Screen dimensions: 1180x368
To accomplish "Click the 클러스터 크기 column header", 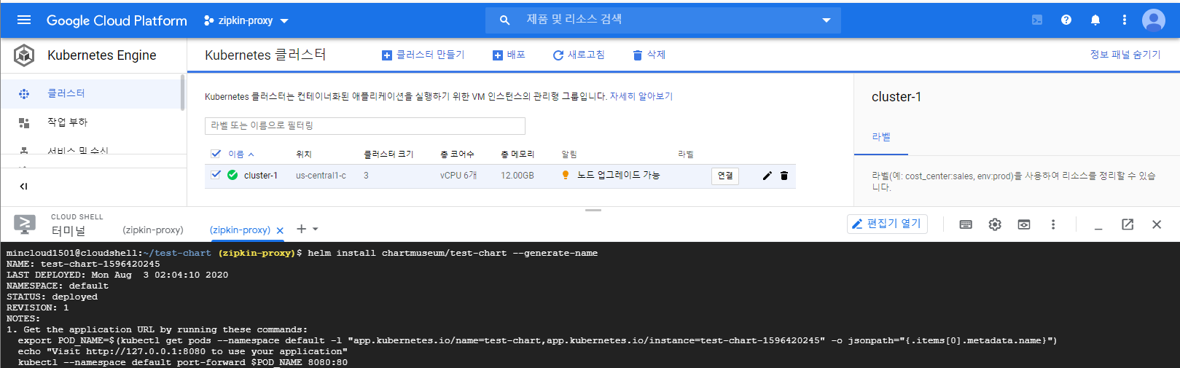I will tap(388, 154).
